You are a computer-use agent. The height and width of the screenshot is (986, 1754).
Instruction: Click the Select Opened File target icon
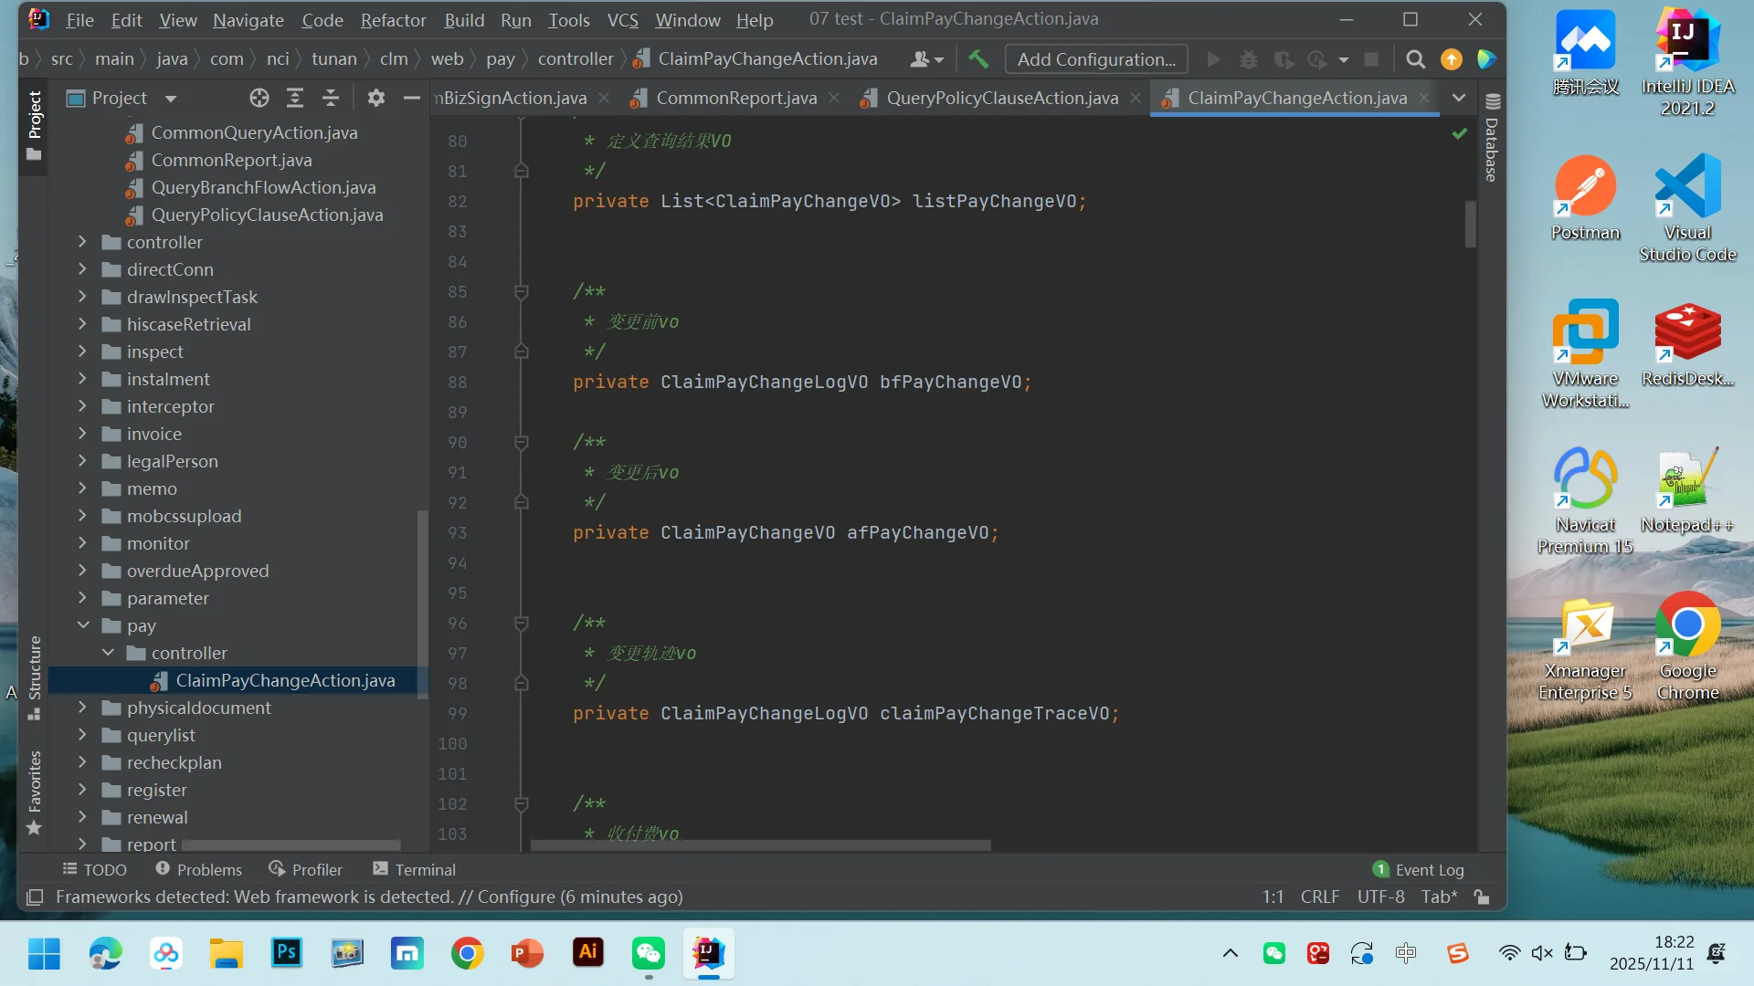point(259,98)
